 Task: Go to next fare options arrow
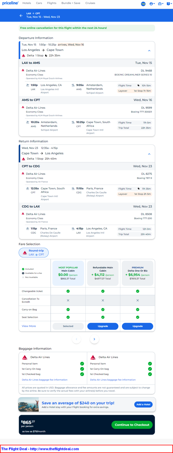(94, 339)
